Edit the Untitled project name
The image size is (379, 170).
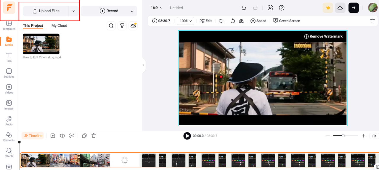pyautogui.click(x=176, y=8)
